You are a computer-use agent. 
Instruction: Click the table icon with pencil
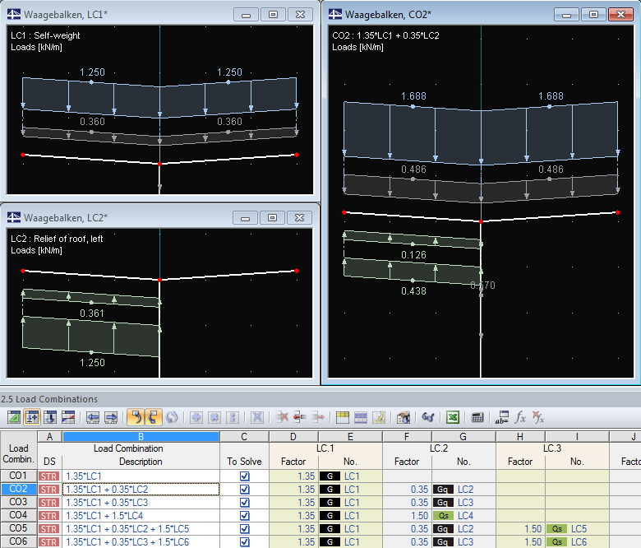coord(379,417)
